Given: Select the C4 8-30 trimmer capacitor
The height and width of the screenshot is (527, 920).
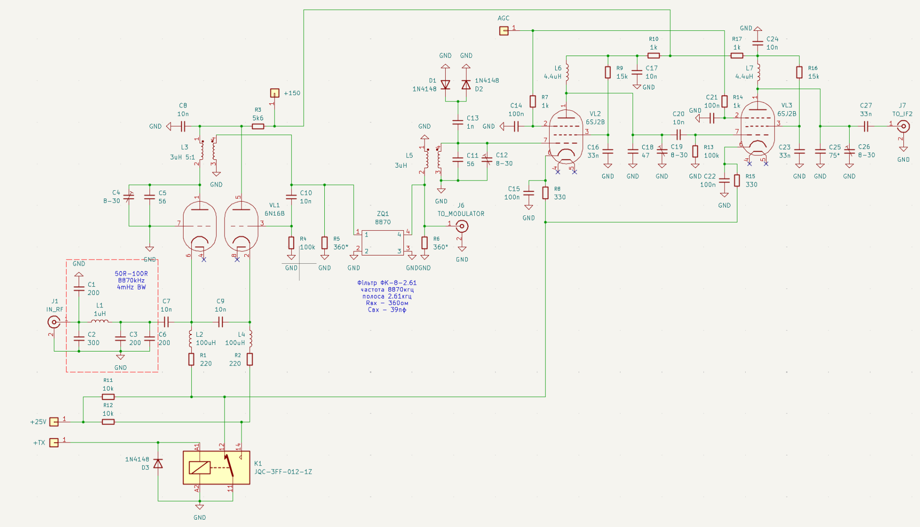Looking at the screenshot, I should 129,197.
